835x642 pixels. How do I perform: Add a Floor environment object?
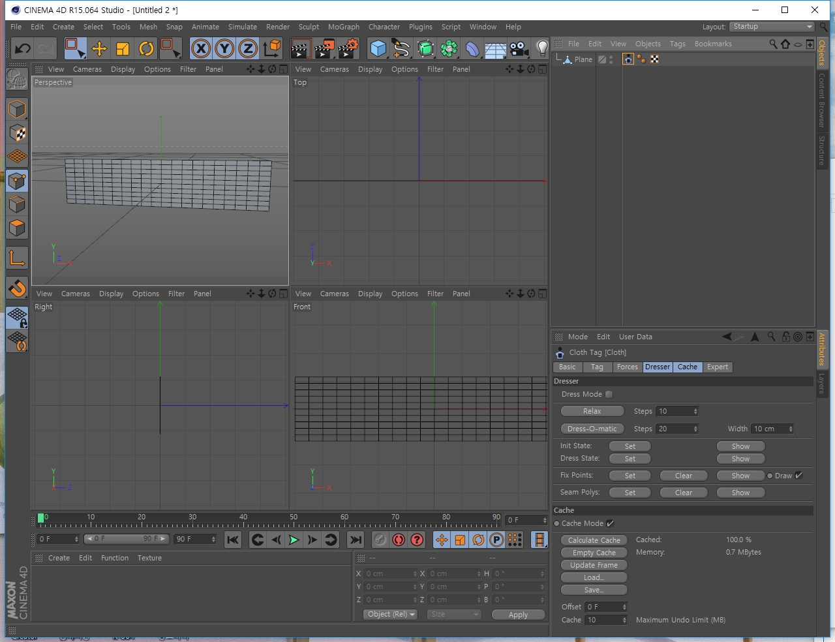496,48
